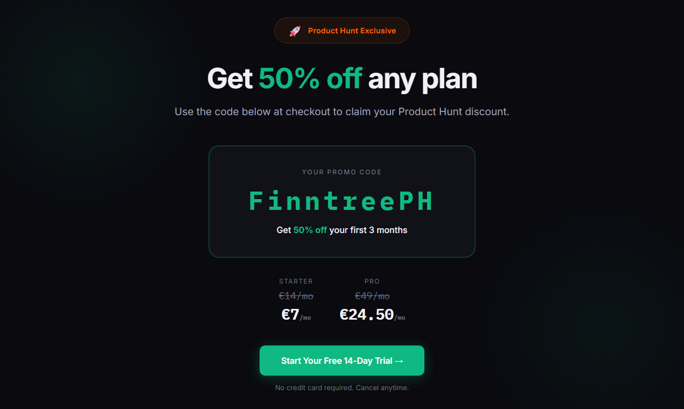Image resolution: width=684 pixels, height=409 pixels.
Task: Click the PRO plan label
Action: point(372,281)
